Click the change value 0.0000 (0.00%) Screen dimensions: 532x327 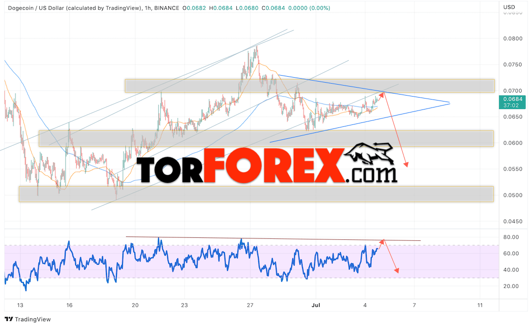309,8
